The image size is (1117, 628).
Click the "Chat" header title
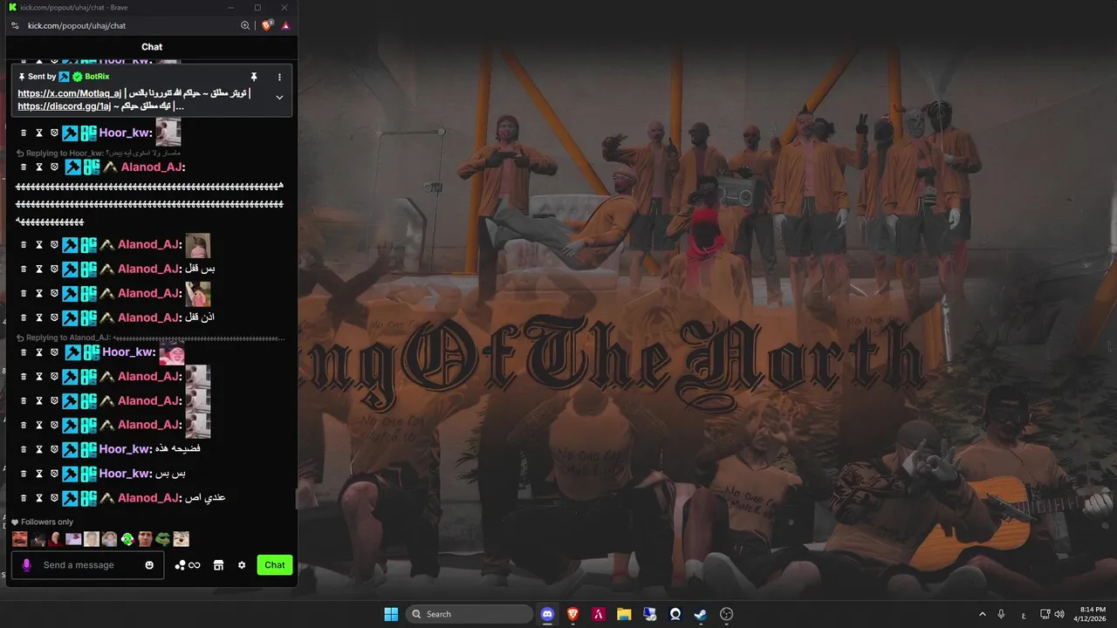tap(152, 47)
